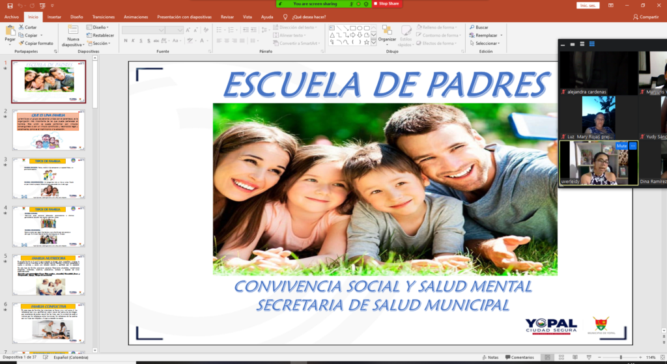The width and height of the screenshot is (667, 364).
Task: Click Copiar formato paintbrush
Action: [x=36, y=44]
